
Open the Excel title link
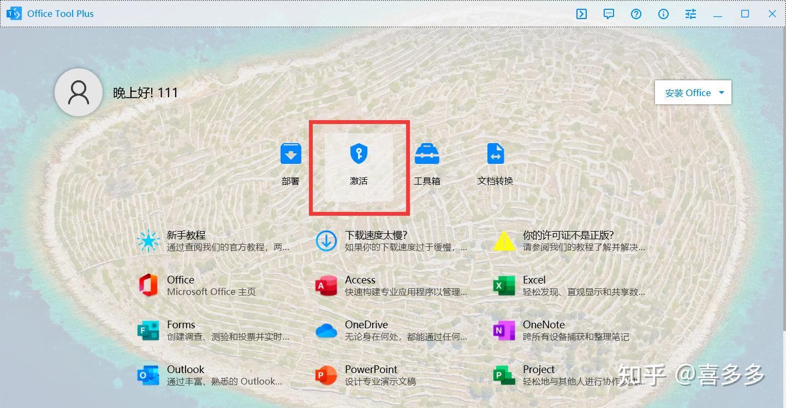tap(534, 280)
